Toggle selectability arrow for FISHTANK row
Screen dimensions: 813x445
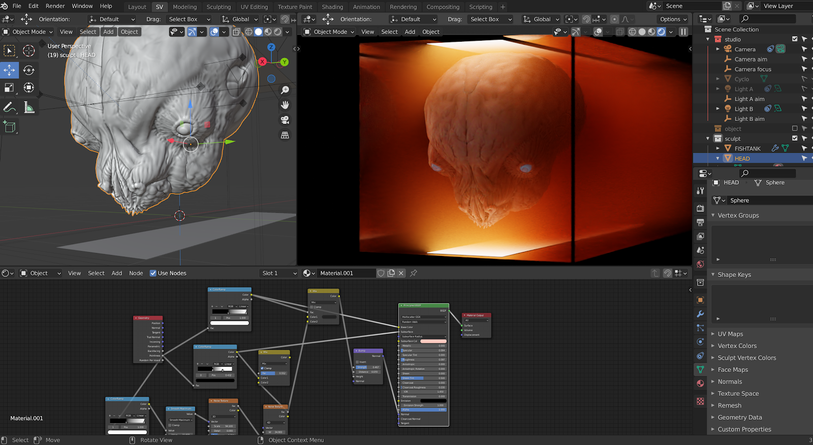(804, 148)
